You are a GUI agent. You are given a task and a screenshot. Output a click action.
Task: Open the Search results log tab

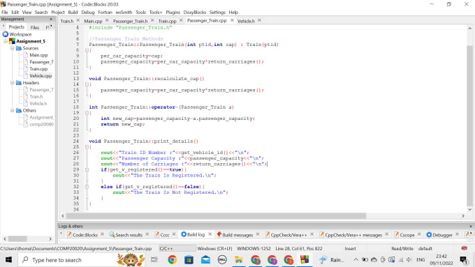click(129, 235)
